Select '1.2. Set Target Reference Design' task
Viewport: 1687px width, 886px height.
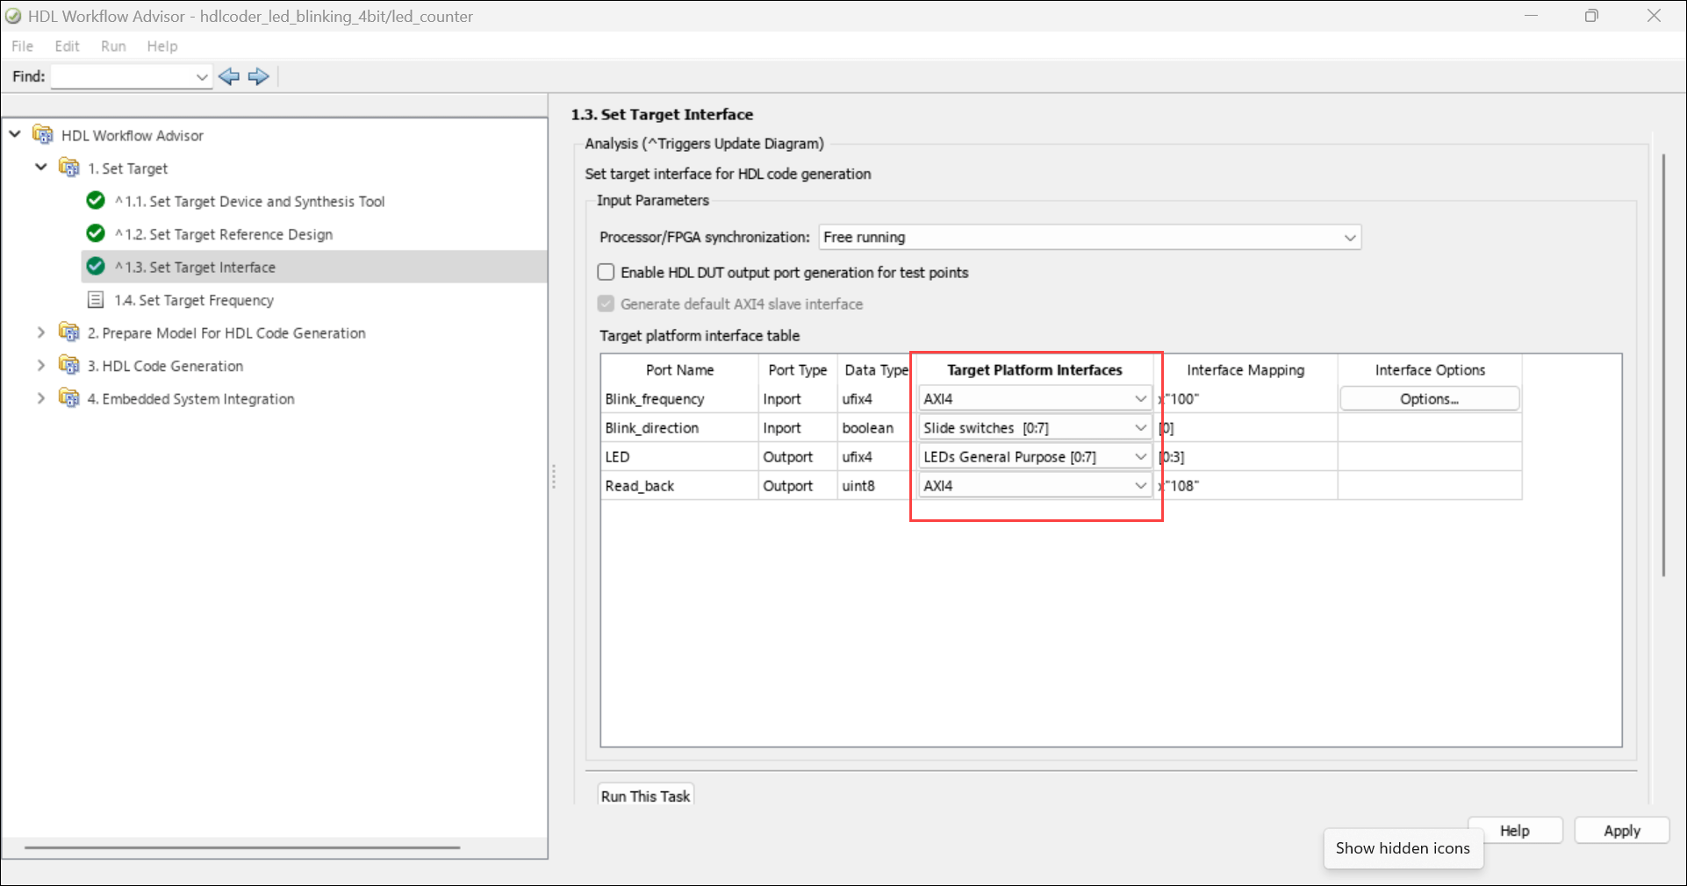point(223,234)
